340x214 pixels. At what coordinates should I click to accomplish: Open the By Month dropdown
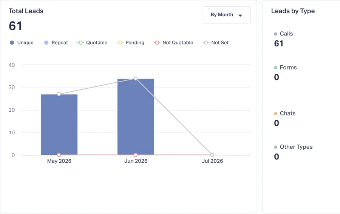click(x=227, y=15)
